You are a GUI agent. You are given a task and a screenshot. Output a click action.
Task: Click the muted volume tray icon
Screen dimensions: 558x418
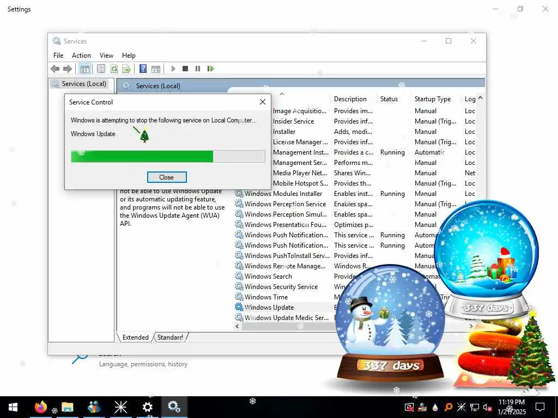[487, 407]
